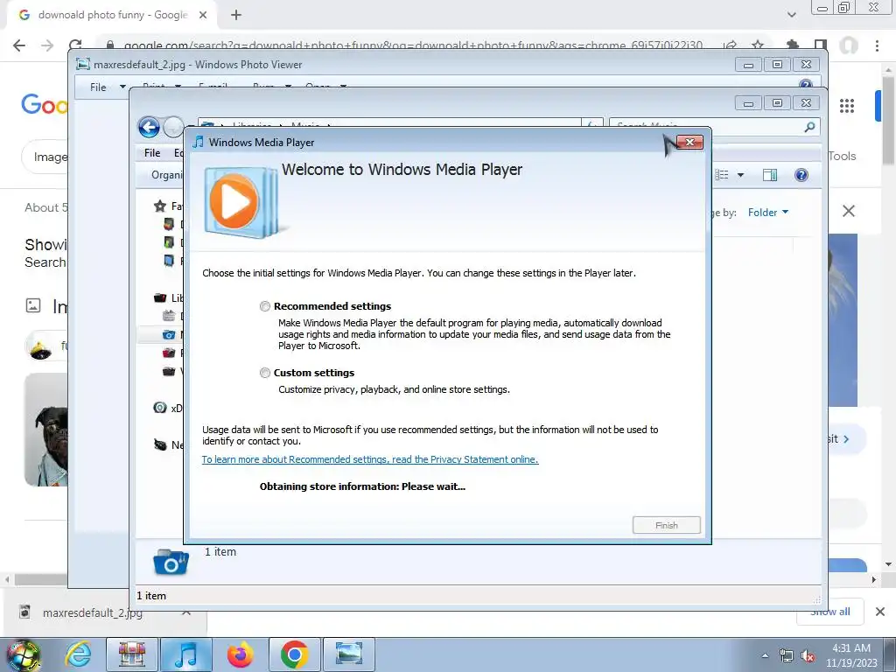896x672 pixels.
Task: Click the Tools button on Google Images
Action: [842, 156]
